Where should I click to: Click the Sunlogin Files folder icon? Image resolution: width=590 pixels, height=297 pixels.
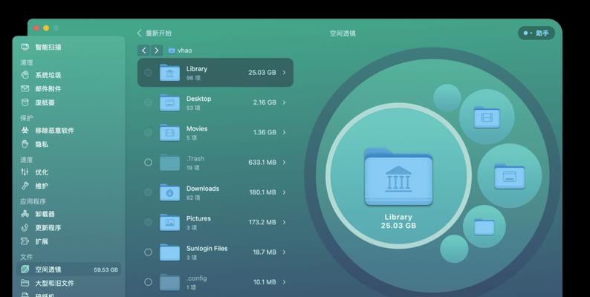[x=169, y=252]
